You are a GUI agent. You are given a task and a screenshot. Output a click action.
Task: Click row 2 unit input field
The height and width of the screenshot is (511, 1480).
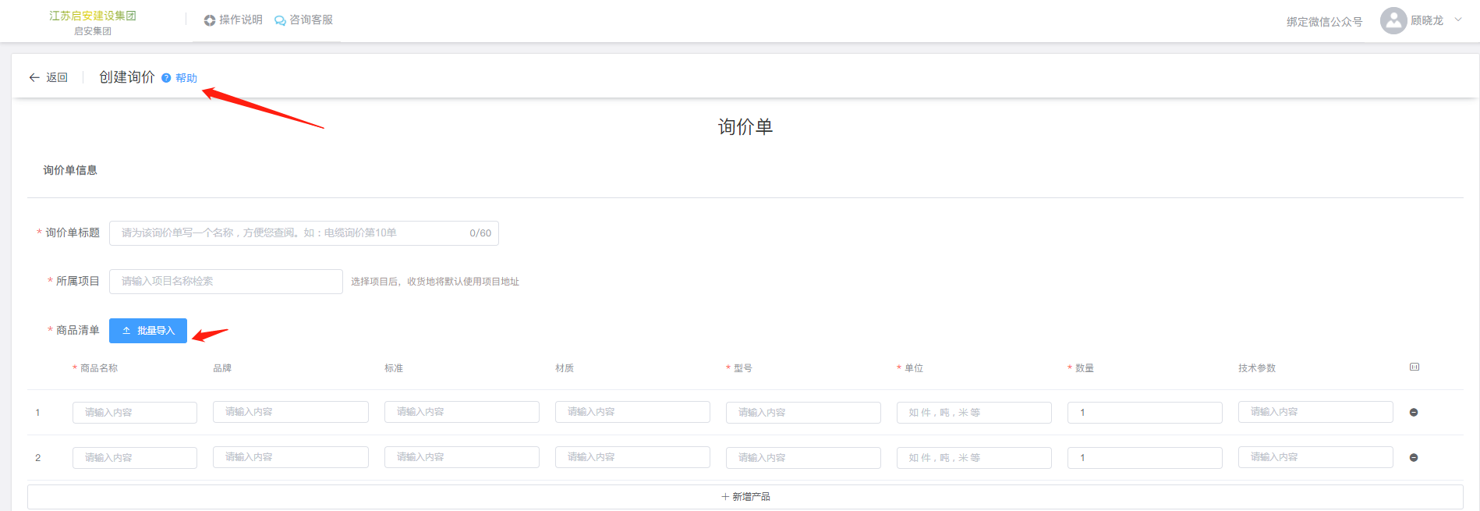pos(973,458)
